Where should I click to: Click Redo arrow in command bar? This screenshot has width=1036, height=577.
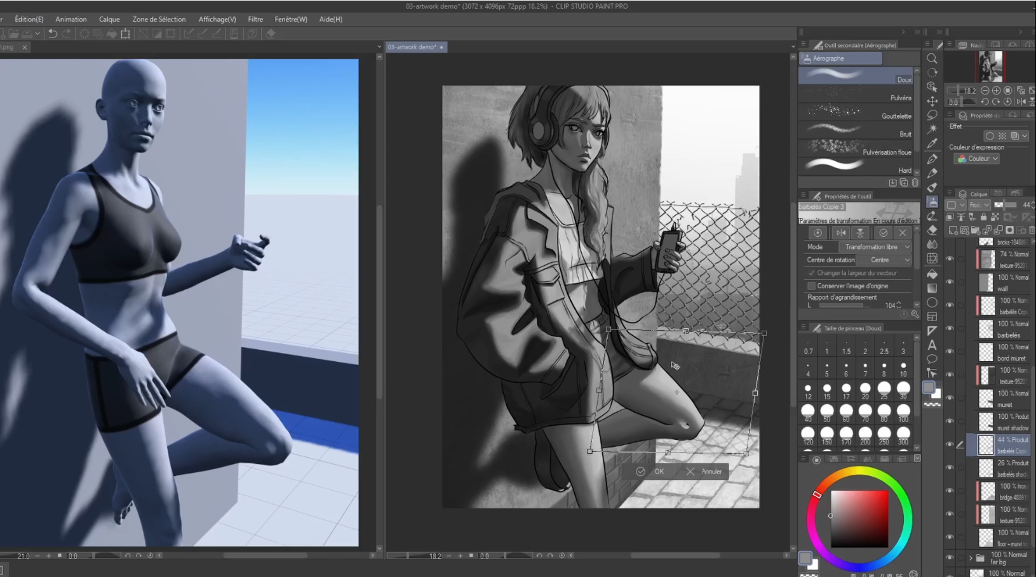(67, 34)
